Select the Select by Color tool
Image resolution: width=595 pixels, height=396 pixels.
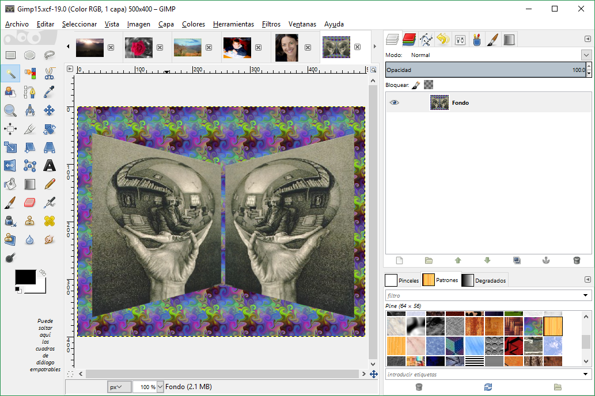[29, 73]
